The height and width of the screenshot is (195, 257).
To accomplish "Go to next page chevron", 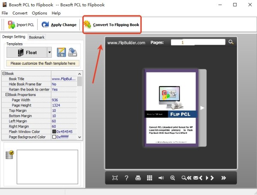I will click(x=212, y=178).
